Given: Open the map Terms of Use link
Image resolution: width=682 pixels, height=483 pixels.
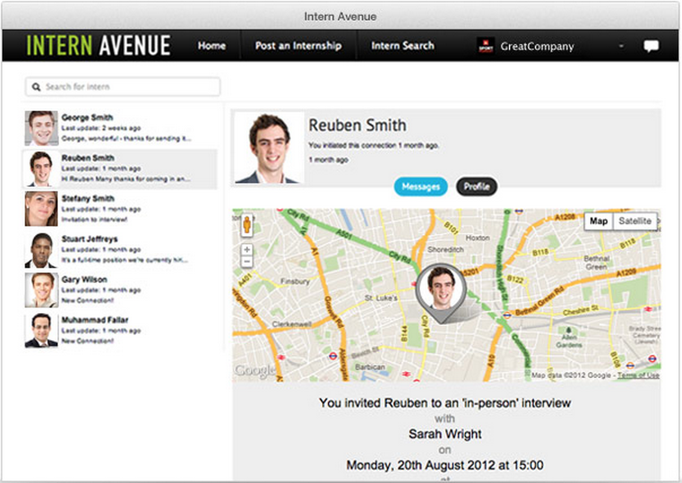Looking at the screenshot, I should tap(638, 376).
